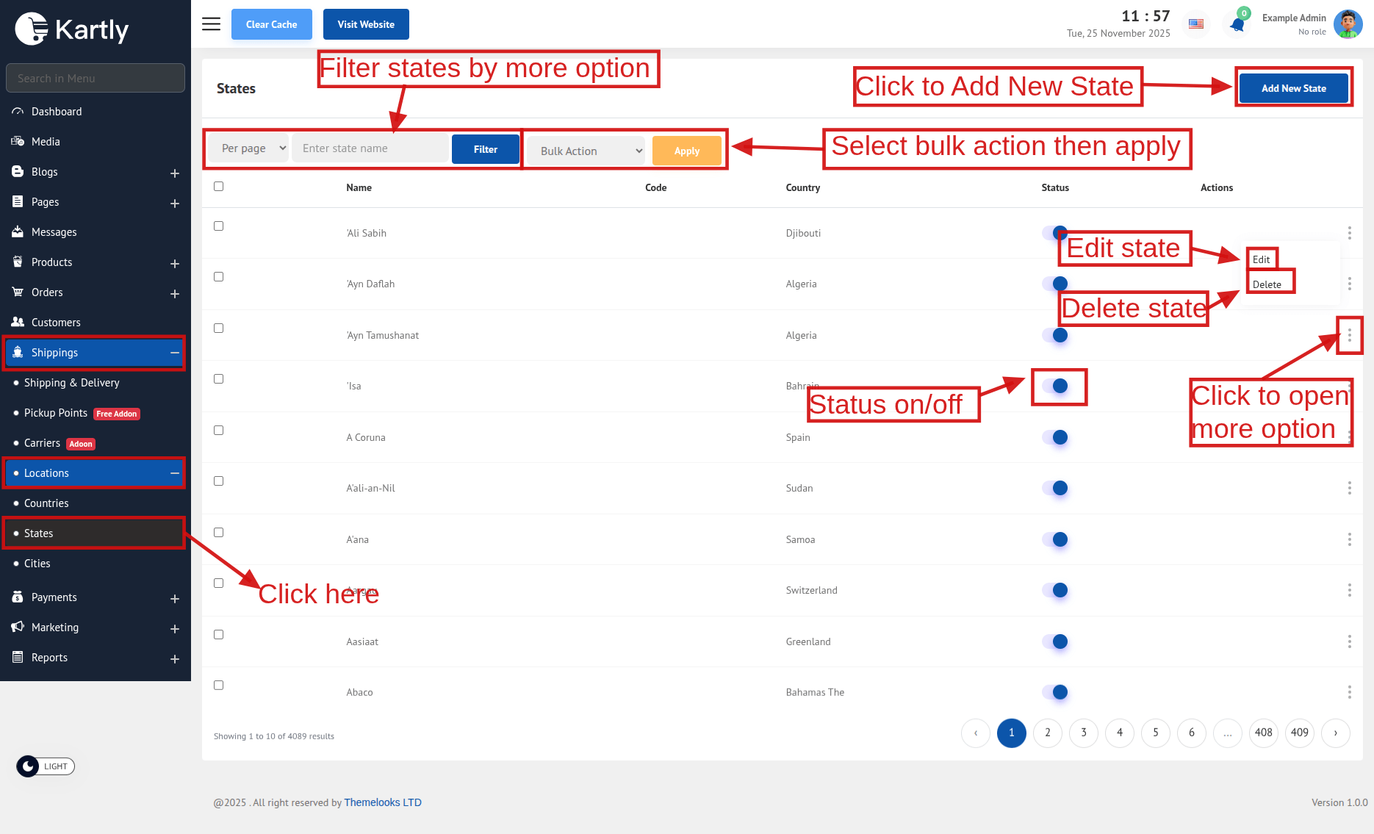The height and width of the screenshot is (834, 1374).
Task: Tick the checkbox for Abaco row
Action: pyautogui.click(x=218, y=685)
